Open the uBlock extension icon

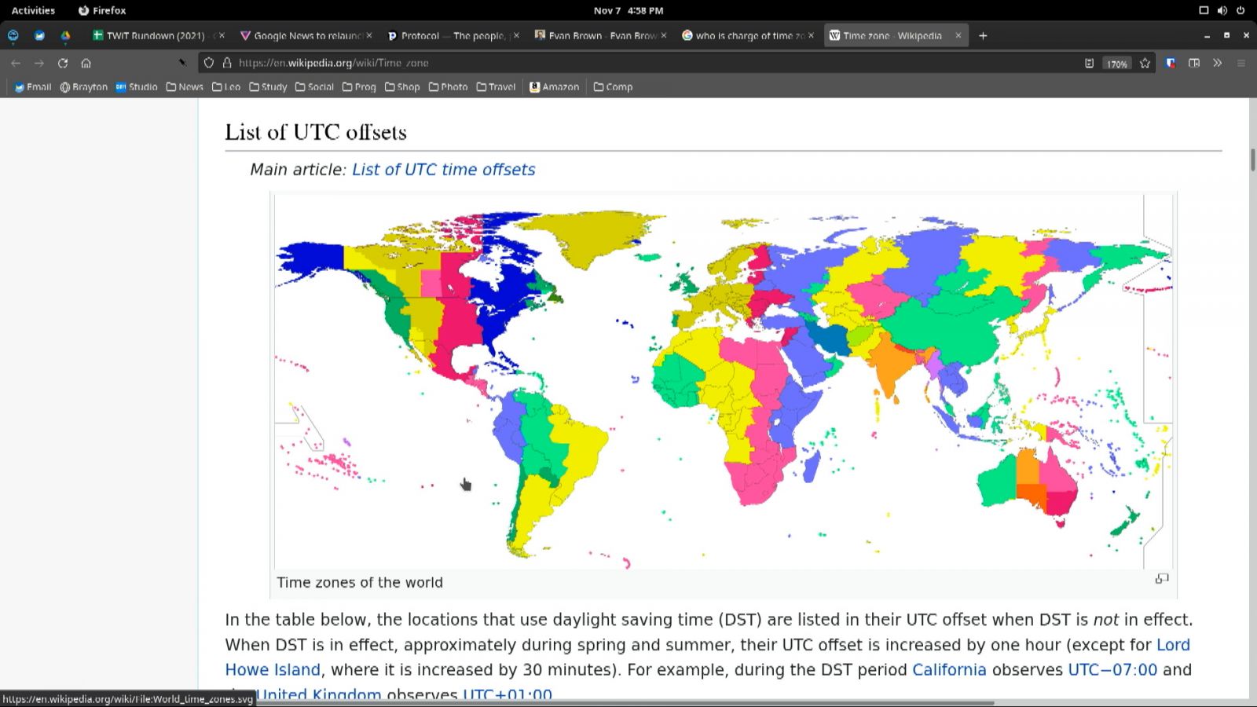pyautogui.click(x=1171, y=63)
